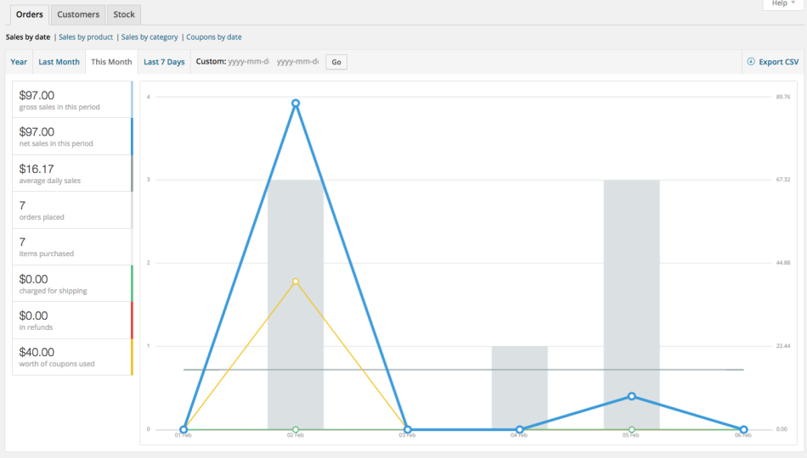Click the yellow coupons data point
The image size is (807, 458).
click(296, 281)
